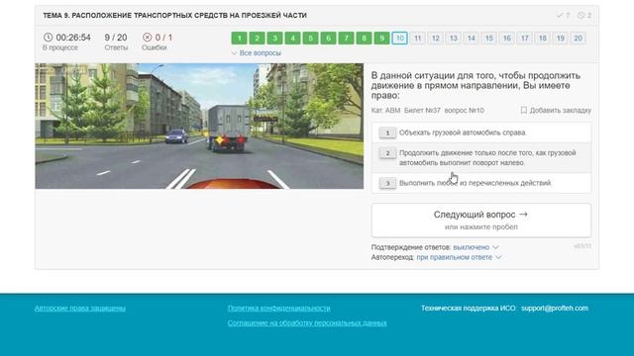
Task: Click support@profteh.com email address
Action: click(x=555, y=308)
